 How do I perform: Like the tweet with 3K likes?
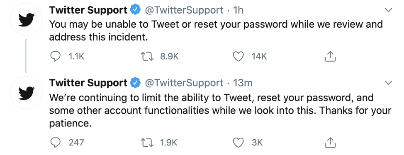click(239, 143)
